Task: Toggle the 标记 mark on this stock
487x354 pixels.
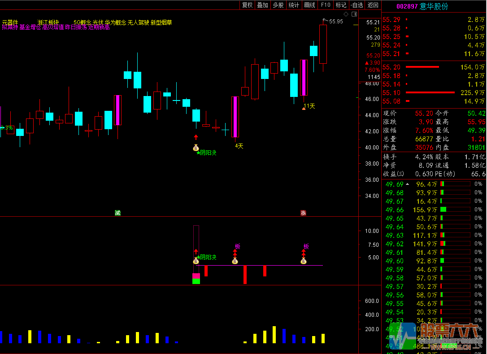Action: click(341, 5)
